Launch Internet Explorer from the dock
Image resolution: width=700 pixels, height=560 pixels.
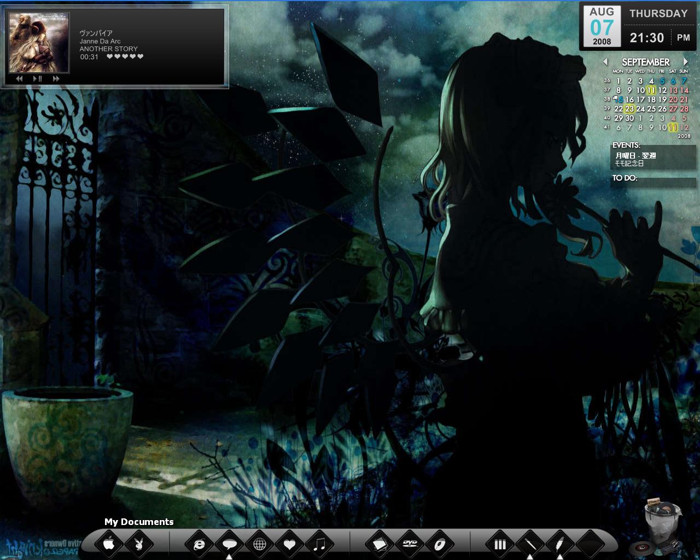199,544
